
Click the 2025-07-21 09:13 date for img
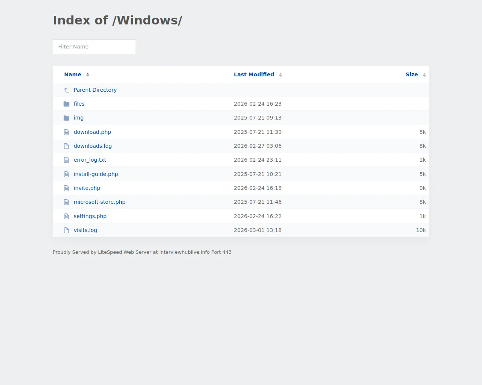(258, 118)
